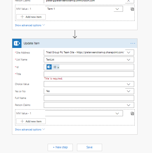Open the empty MM Value dropdown in Update item
The width and height of the screenshot is (152, 153).
117,113
